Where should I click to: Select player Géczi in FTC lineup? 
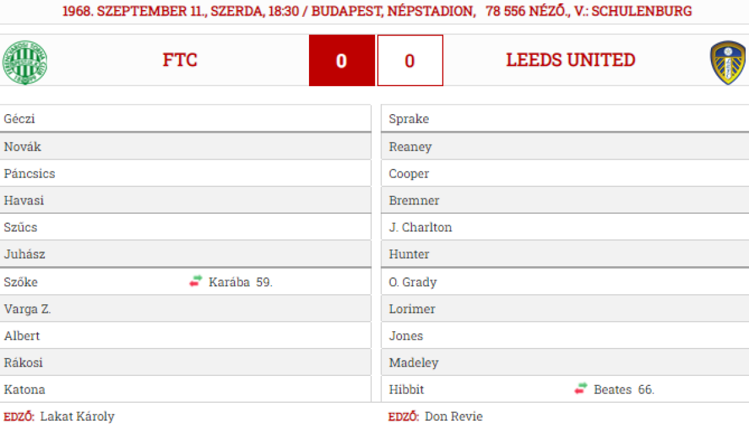click(x=19, y=118)
